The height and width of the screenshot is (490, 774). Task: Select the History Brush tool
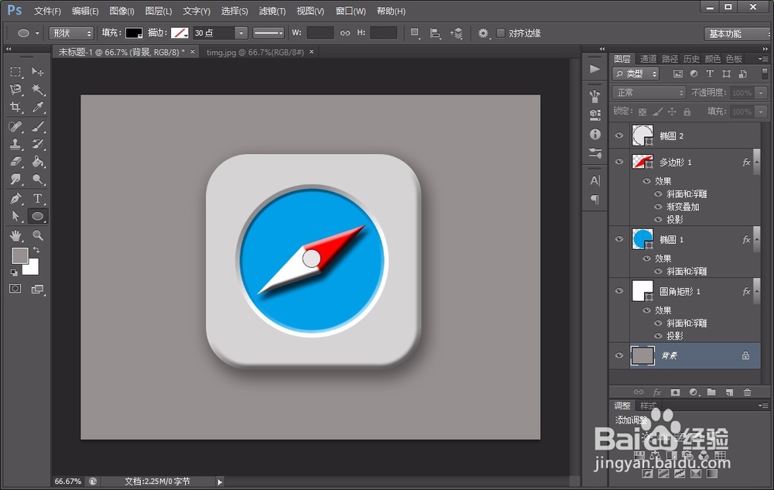click(37, 144)
